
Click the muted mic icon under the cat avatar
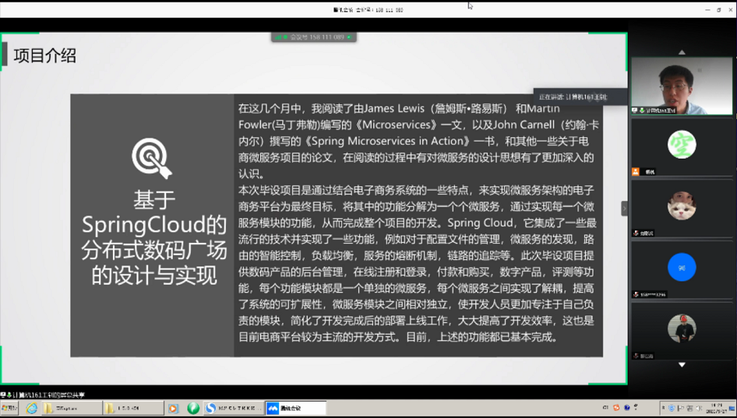pyautogui.click(x=636, y=233)
